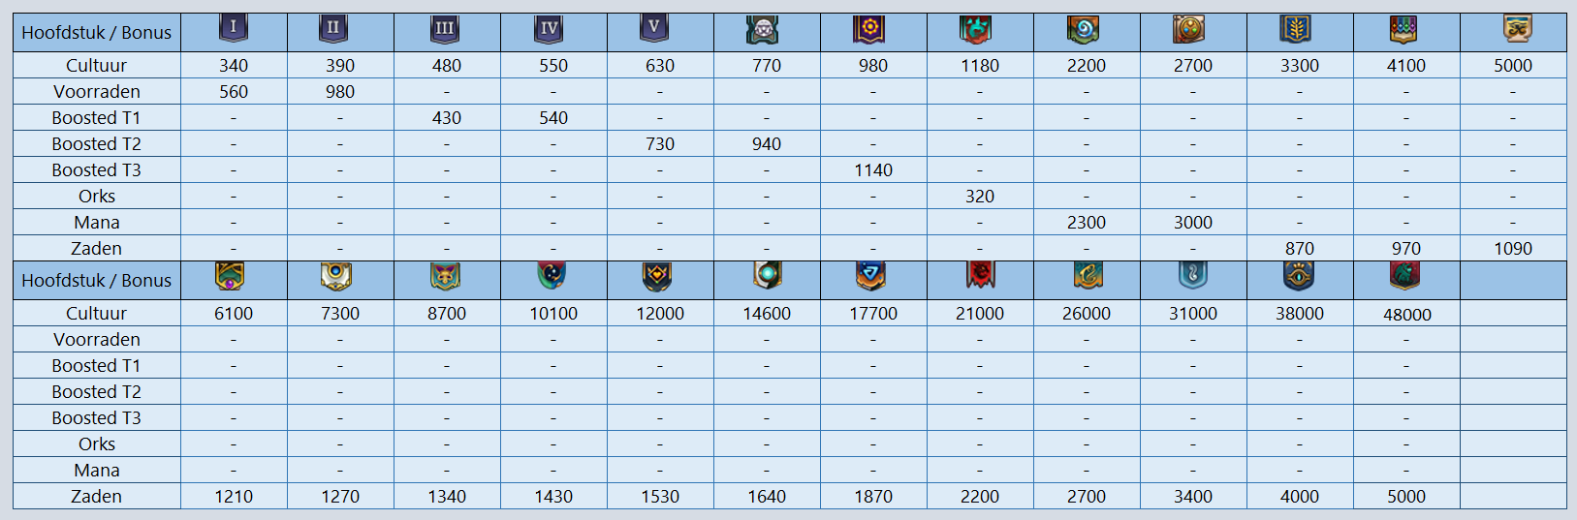Select the Boosted T3 value 1140
This screenshot has height=520, width=1577.
[x=873, y=169]
